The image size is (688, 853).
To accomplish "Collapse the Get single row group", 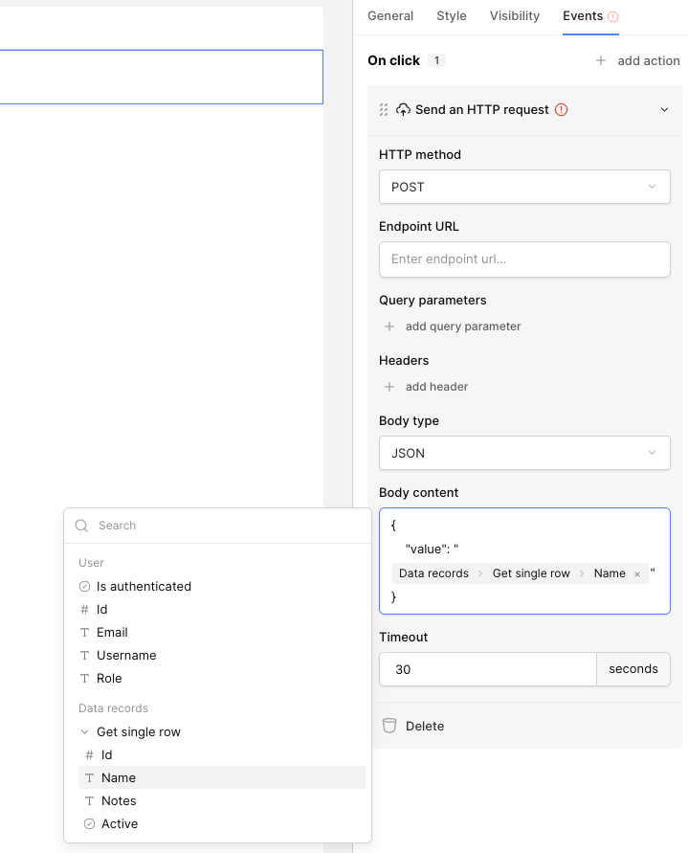I will [x=84, y=732].
